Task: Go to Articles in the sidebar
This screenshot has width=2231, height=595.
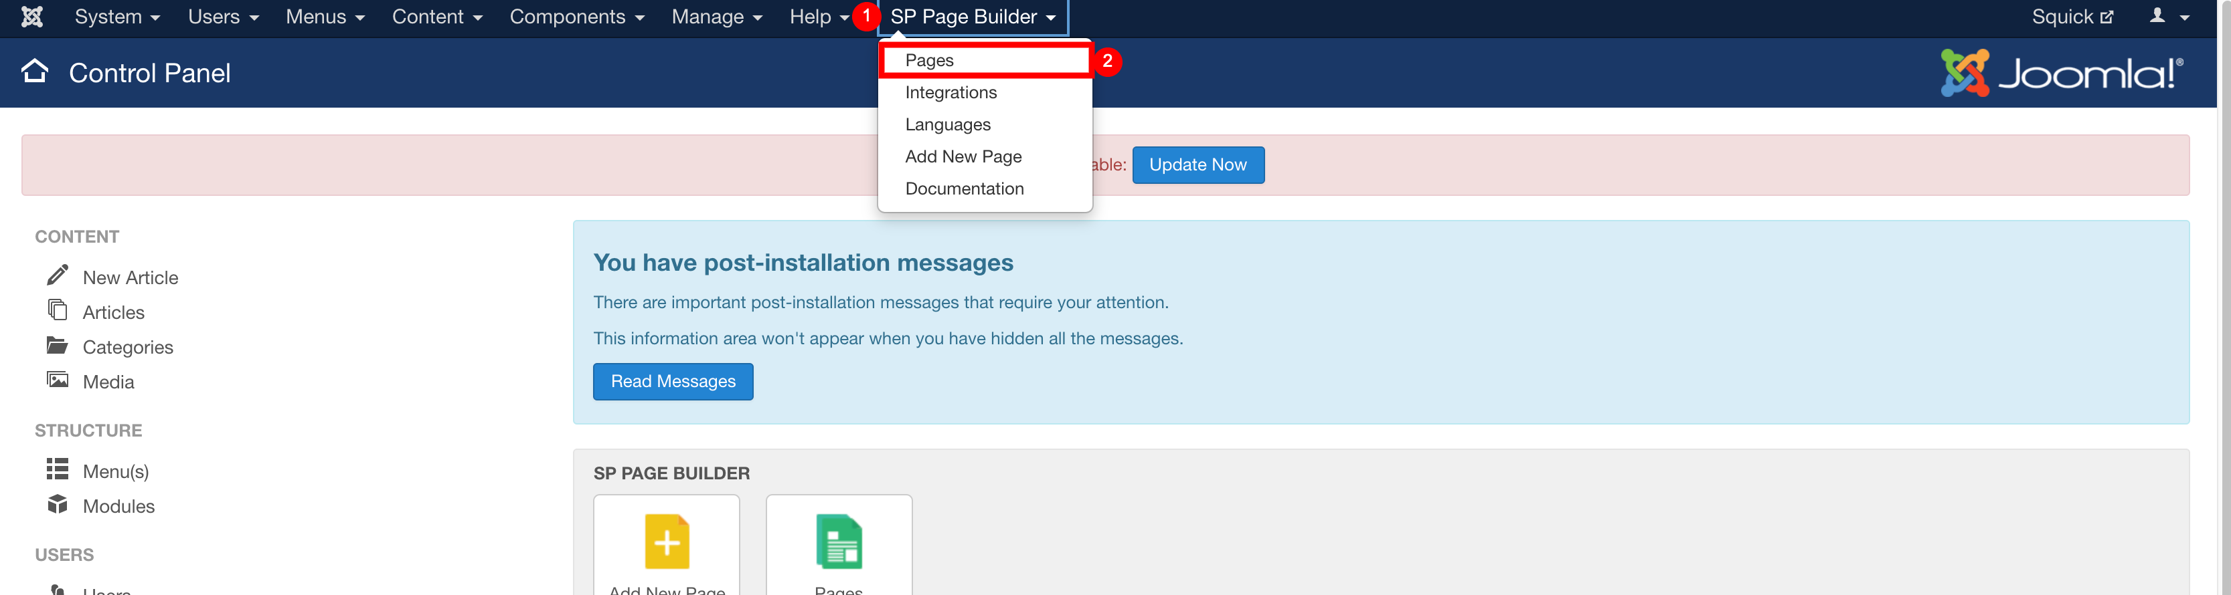Action: [113, 312]
